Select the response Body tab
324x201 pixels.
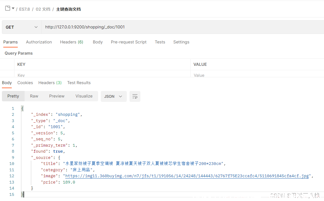click(7, 83)
